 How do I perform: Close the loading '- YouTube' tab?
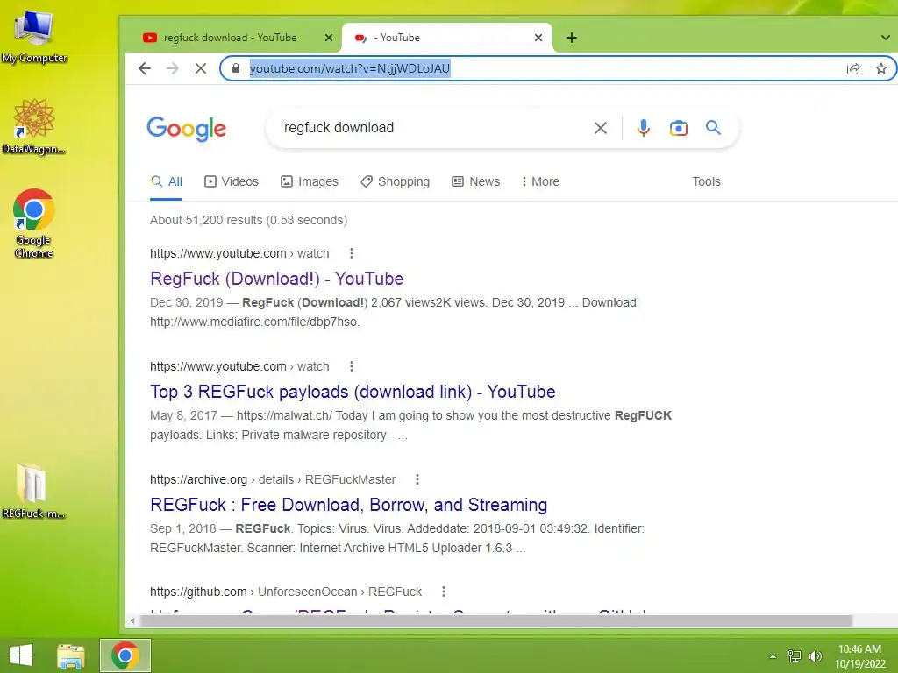coord(538,38)
